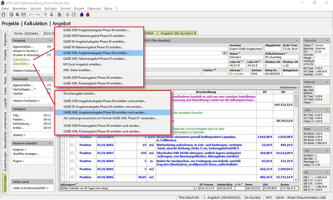Select 'MS Excel Angebot erstellen...' menu entry
Image resolution: width=333 pixels, height=200 pixels.
click(83, 64)
